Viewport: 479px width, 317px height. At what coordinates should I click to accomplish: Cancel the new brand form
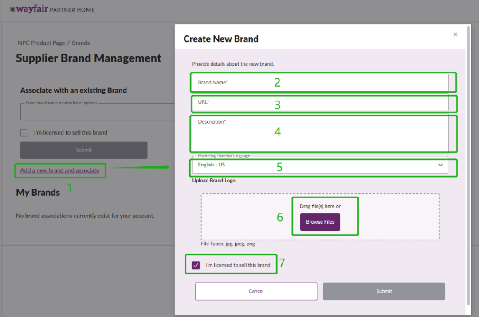pyautogui.click(x=256, y=291)
